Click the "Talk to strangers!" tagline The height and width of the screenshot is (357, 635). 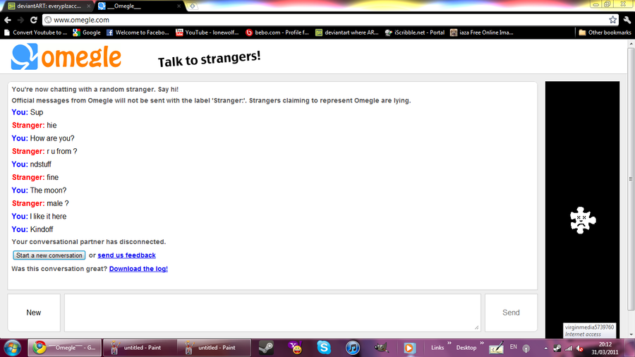pyautogui.click(x=209, y=59)
